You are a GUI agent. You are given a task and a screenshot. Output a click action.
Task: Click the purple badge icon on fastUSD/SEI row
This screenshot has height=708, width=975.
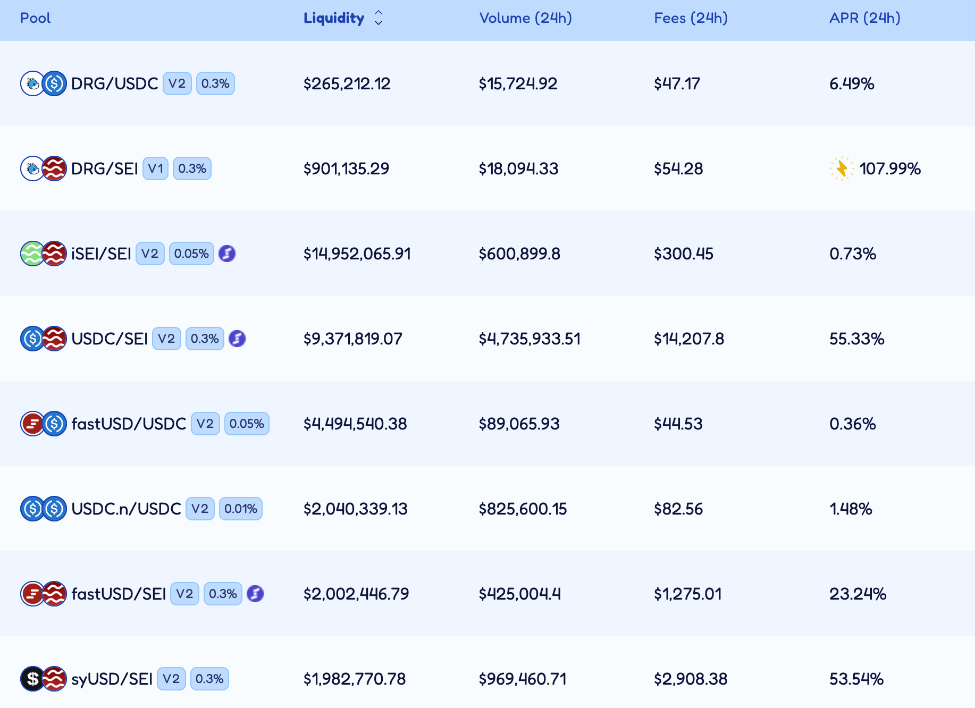coord(255,594)
